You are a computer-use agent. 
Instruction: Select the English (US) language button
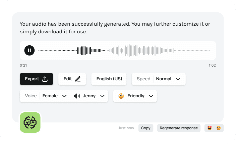click(109, 79)
